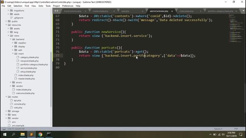Open the Windows Start menu
Image resolution: width=246 pixels, height=138 pixels.
click(5, 135)
